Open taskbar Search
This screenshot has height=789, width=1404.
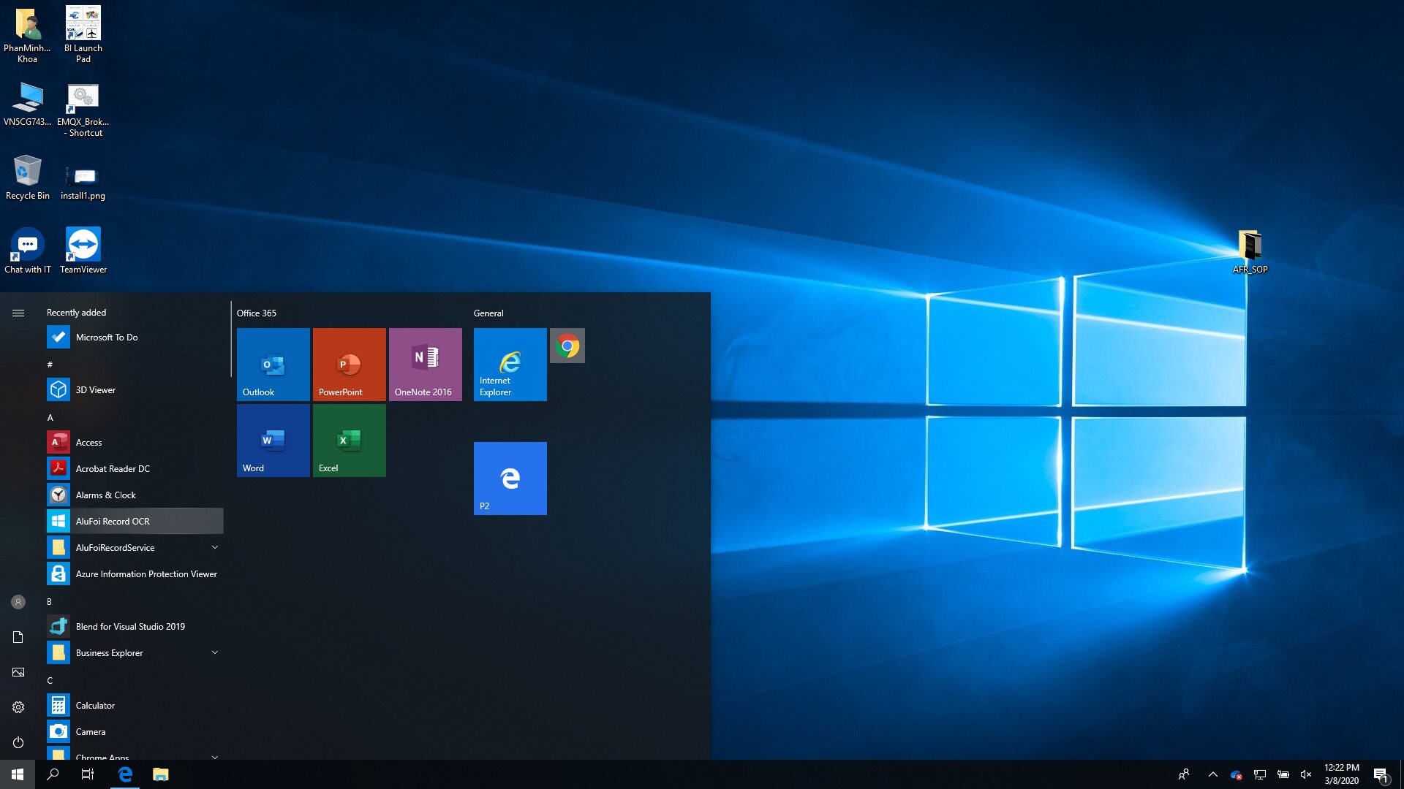tap(53, 774)
